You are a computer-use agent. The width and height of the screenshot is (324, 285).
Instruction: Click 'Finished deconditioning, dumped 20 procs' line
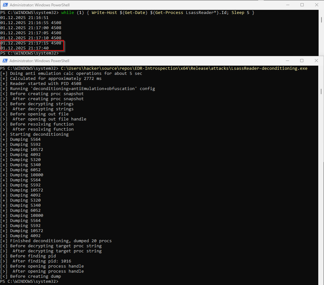coord(56,241)
